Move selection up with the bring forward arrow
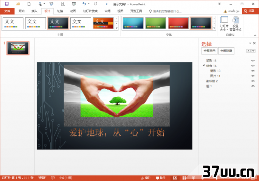This screenshot has width=259, height=181. [x=248, y=51]
